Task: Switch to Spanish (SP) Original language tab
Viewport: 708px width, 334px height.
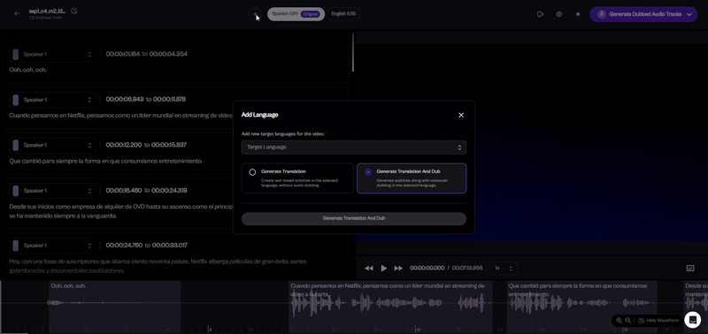Action: (296, 14)
